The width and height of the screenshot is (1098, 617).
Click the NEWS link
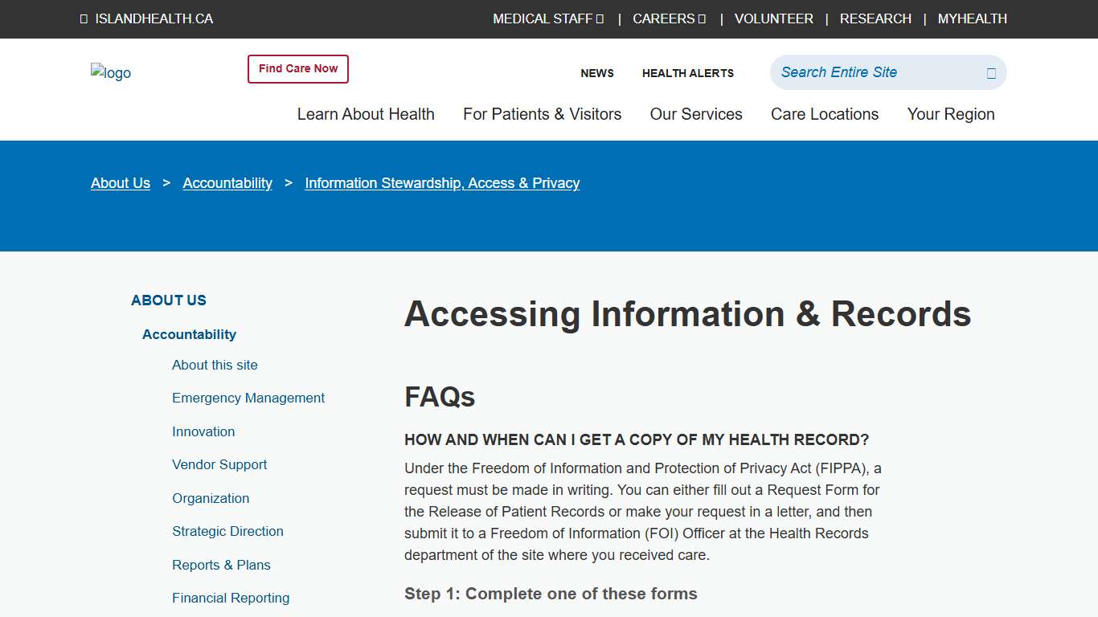pos(597,73)
